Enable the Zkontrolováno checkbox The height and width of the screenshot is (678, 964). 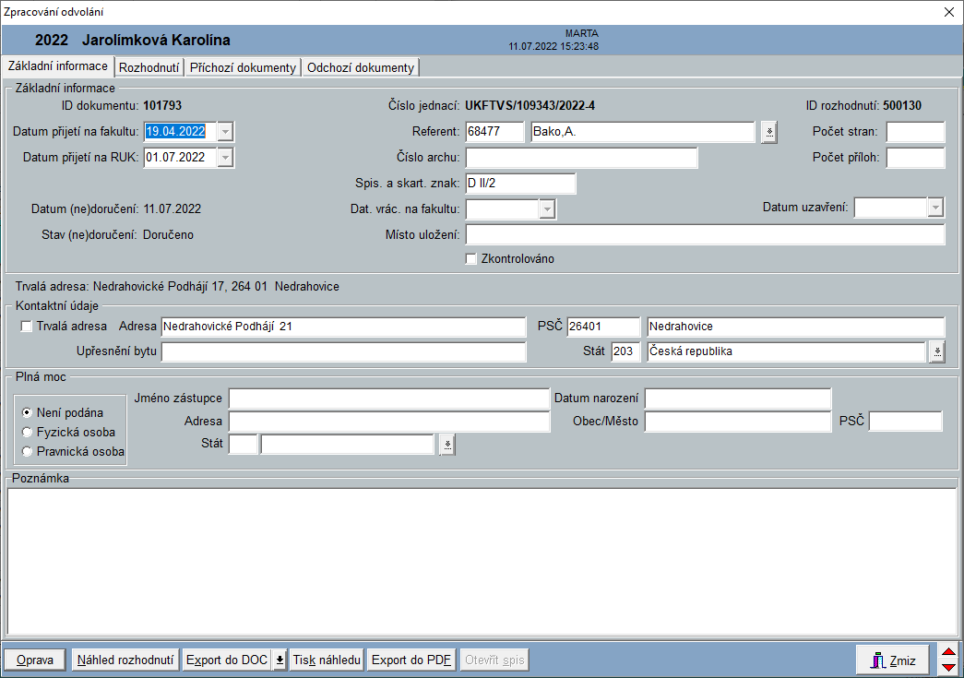(471, 259)
